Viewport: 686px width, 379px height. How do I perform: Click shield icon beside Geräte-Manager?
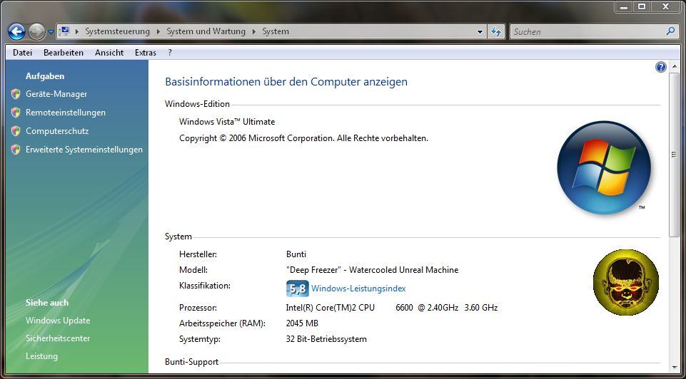[x=16, y=94]
